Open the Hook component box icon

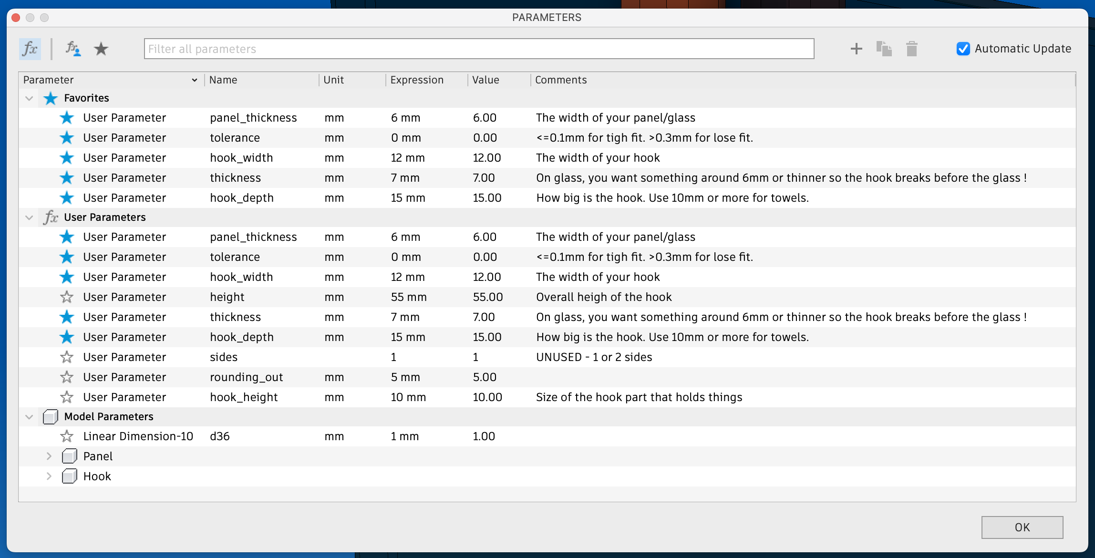(x=69, y=476)
